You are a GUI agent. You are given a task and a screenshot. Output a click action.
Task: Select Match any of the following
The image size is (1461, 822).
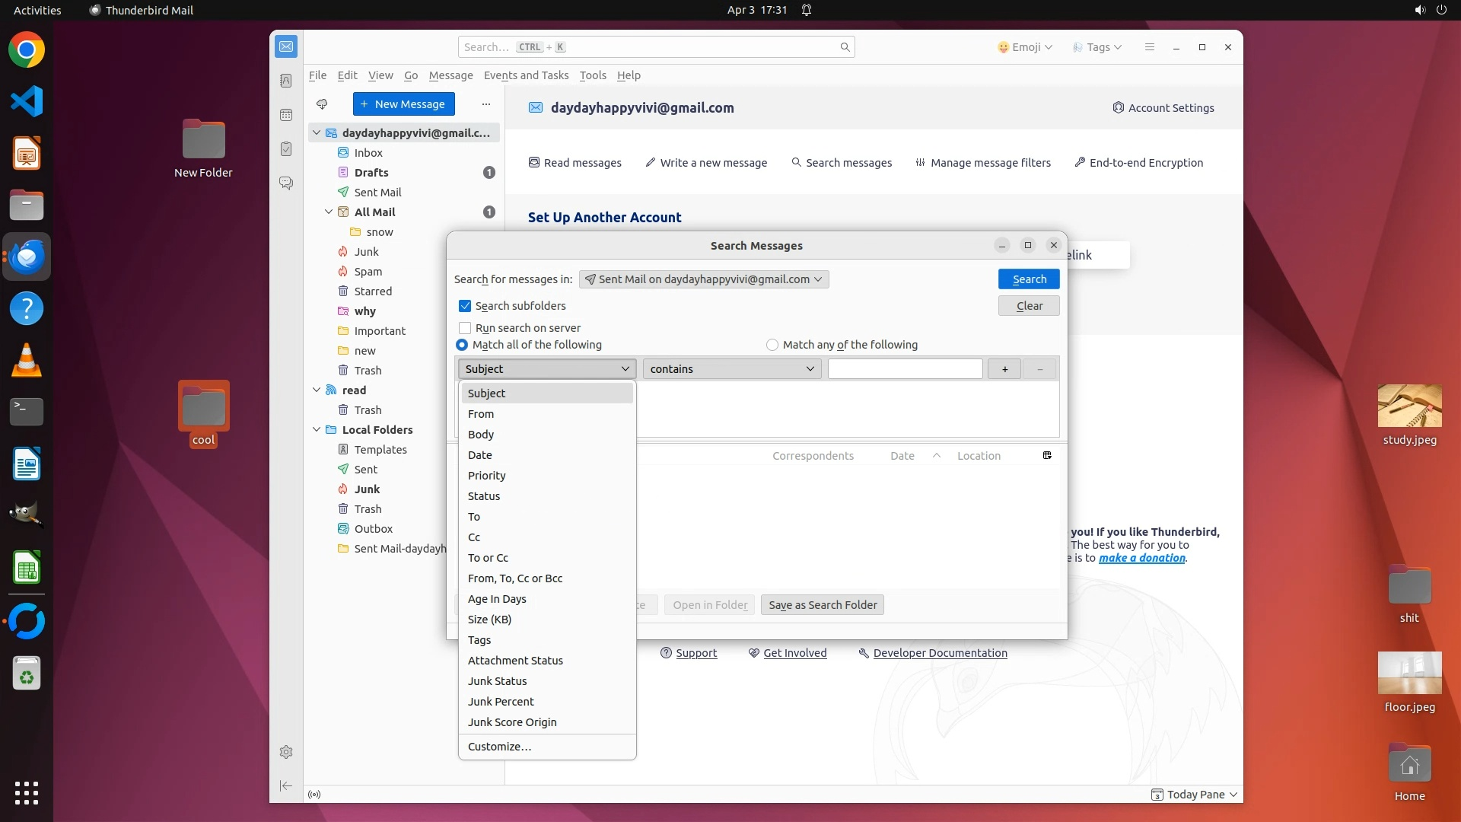tap(772, 345)
